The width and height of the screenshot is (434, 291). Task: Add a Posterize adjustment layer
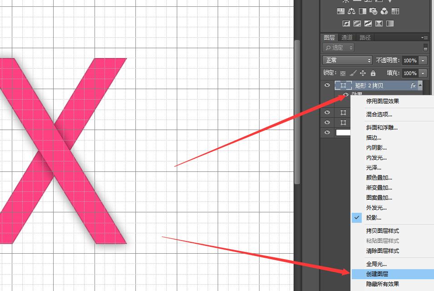pyautogui.click(x=357, y=24)
